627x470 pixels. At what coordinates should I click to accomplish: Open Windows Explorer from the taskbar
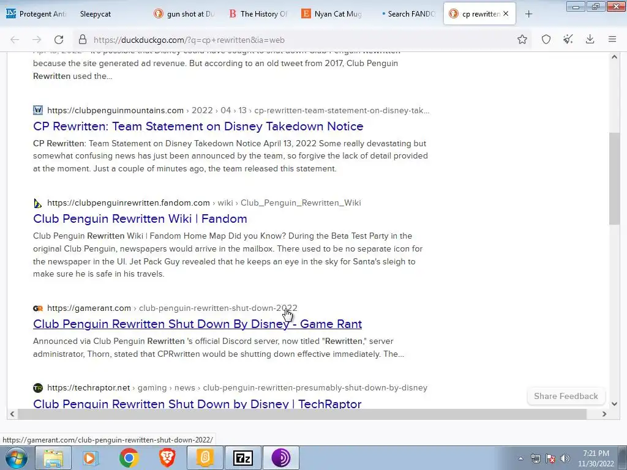(x=53, y=458)
